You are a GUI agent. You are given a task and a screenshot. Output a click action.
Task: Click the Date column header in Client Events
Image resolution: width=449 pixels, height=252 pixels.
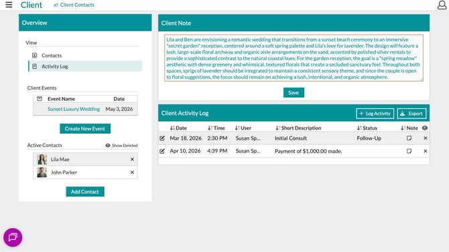point(119,98)
